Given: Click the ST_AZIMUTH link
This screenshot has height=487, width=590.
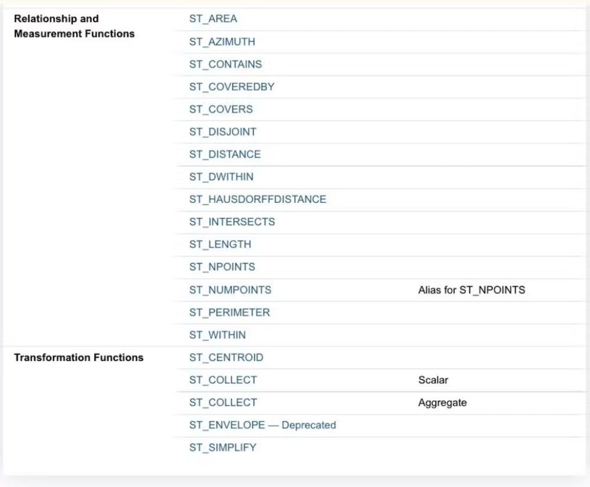Looking at the screenshot, I should [x=222, y=42].
